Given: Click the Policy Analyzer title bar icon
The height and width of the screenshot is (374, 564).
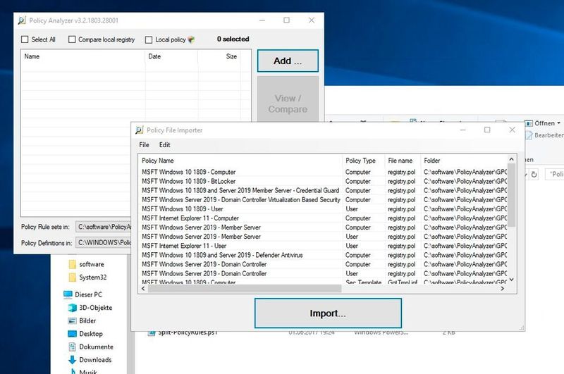Looking at the screenshot, I should [x=22, y=20].
